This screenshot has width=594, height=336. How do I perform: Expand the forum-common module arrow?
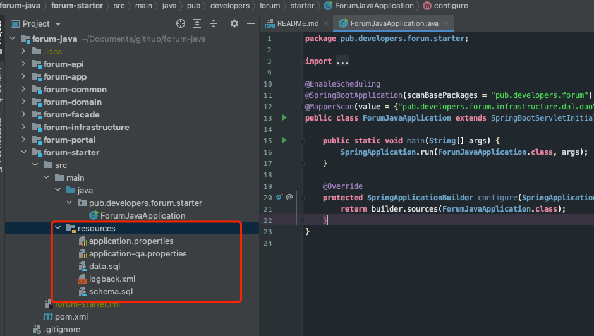(23, 89)
